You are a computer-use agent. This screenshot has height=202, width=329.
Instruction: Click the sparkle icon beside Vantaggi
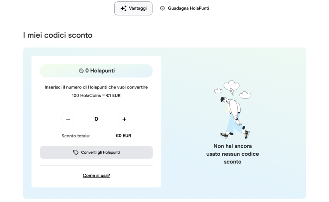(x=123, y=8)
